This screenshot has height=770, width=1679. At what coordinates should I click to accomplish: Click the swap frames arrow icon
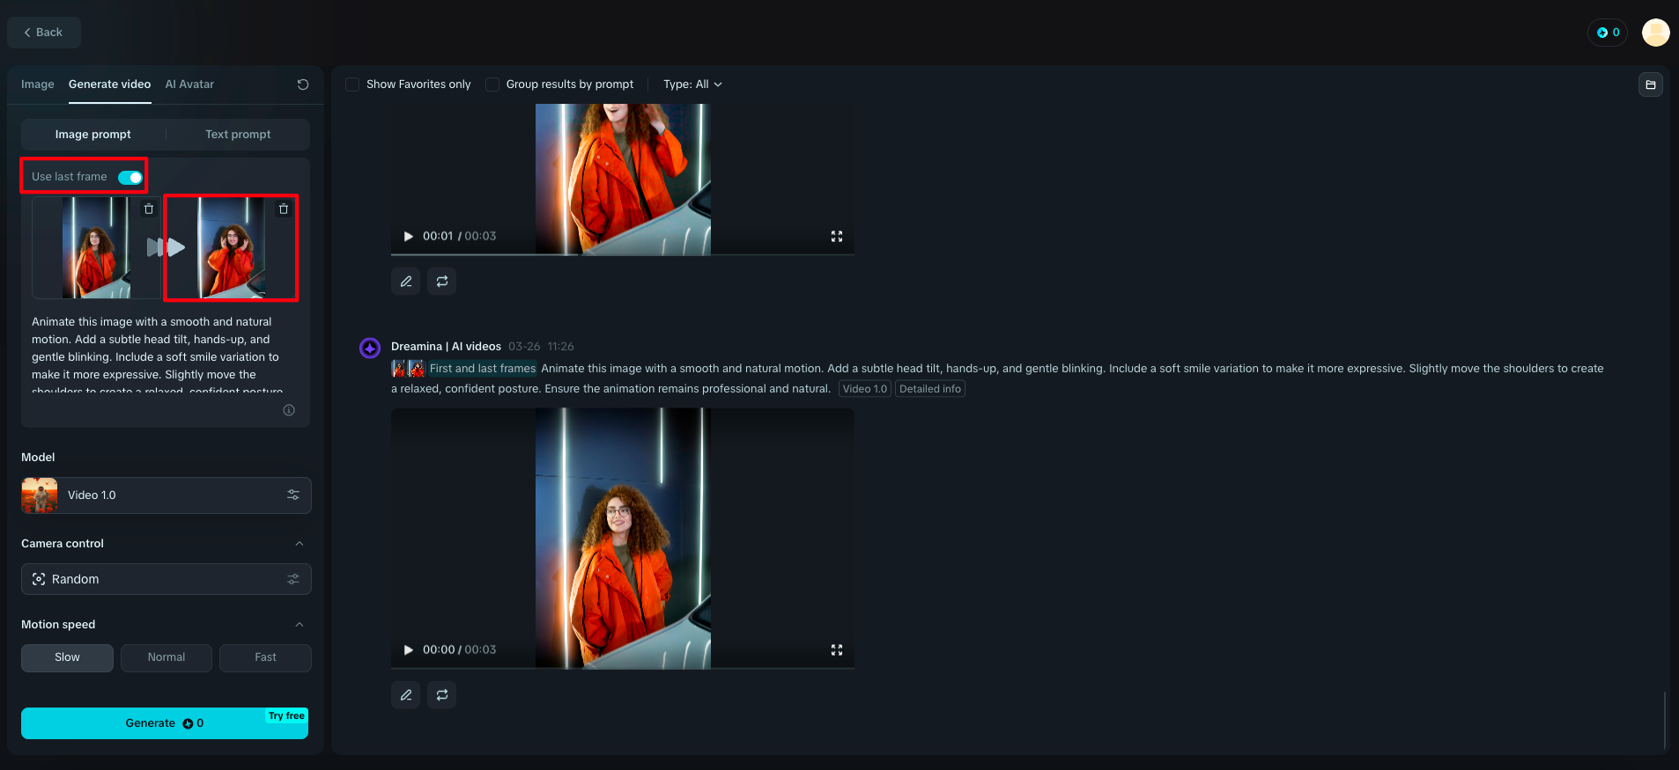click(x=166, y=247)
